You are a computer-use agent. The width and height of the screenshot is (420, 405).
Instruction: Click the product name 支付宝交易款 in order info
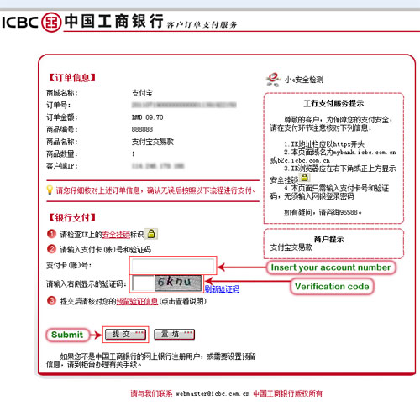pyautogui.click(x=153, y=142)
